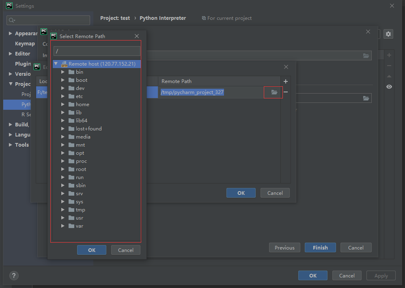Click the Settings search field
405x288 pixels.
(x=48, y=20)
